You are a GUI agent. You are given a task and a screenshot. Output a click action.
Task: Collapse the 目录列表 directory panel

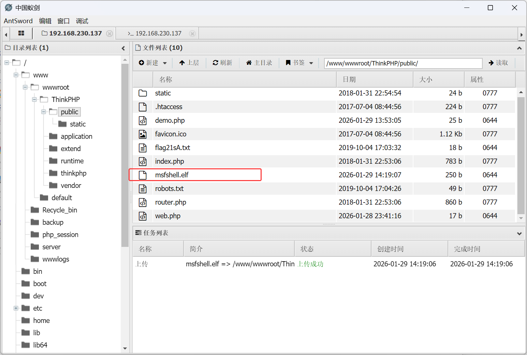[123, 48]
